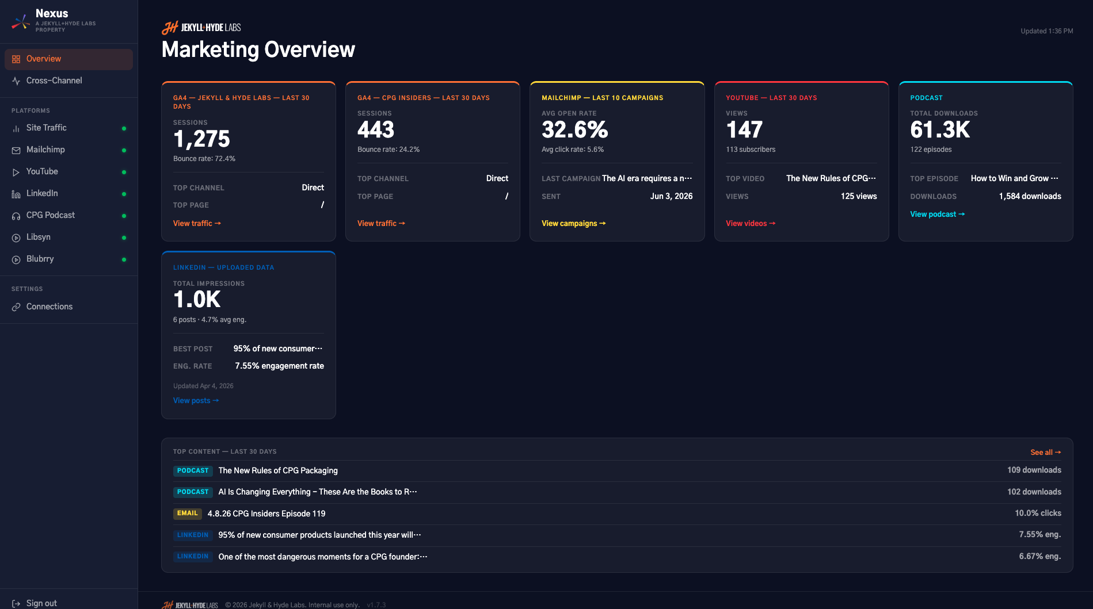Click the Libsyn green status dot
1093x609 pixels.
point(124,238)
